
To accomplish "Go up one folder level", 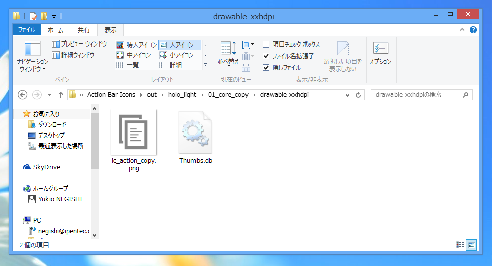I will pyautogui.click(x=61, y=95).
